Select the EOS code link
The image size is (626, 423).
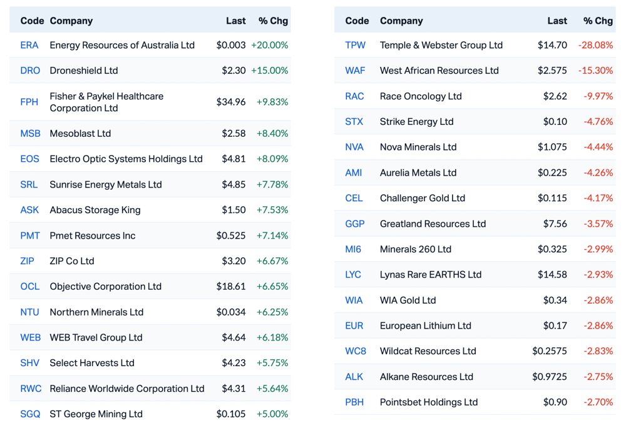coord(29,159)
